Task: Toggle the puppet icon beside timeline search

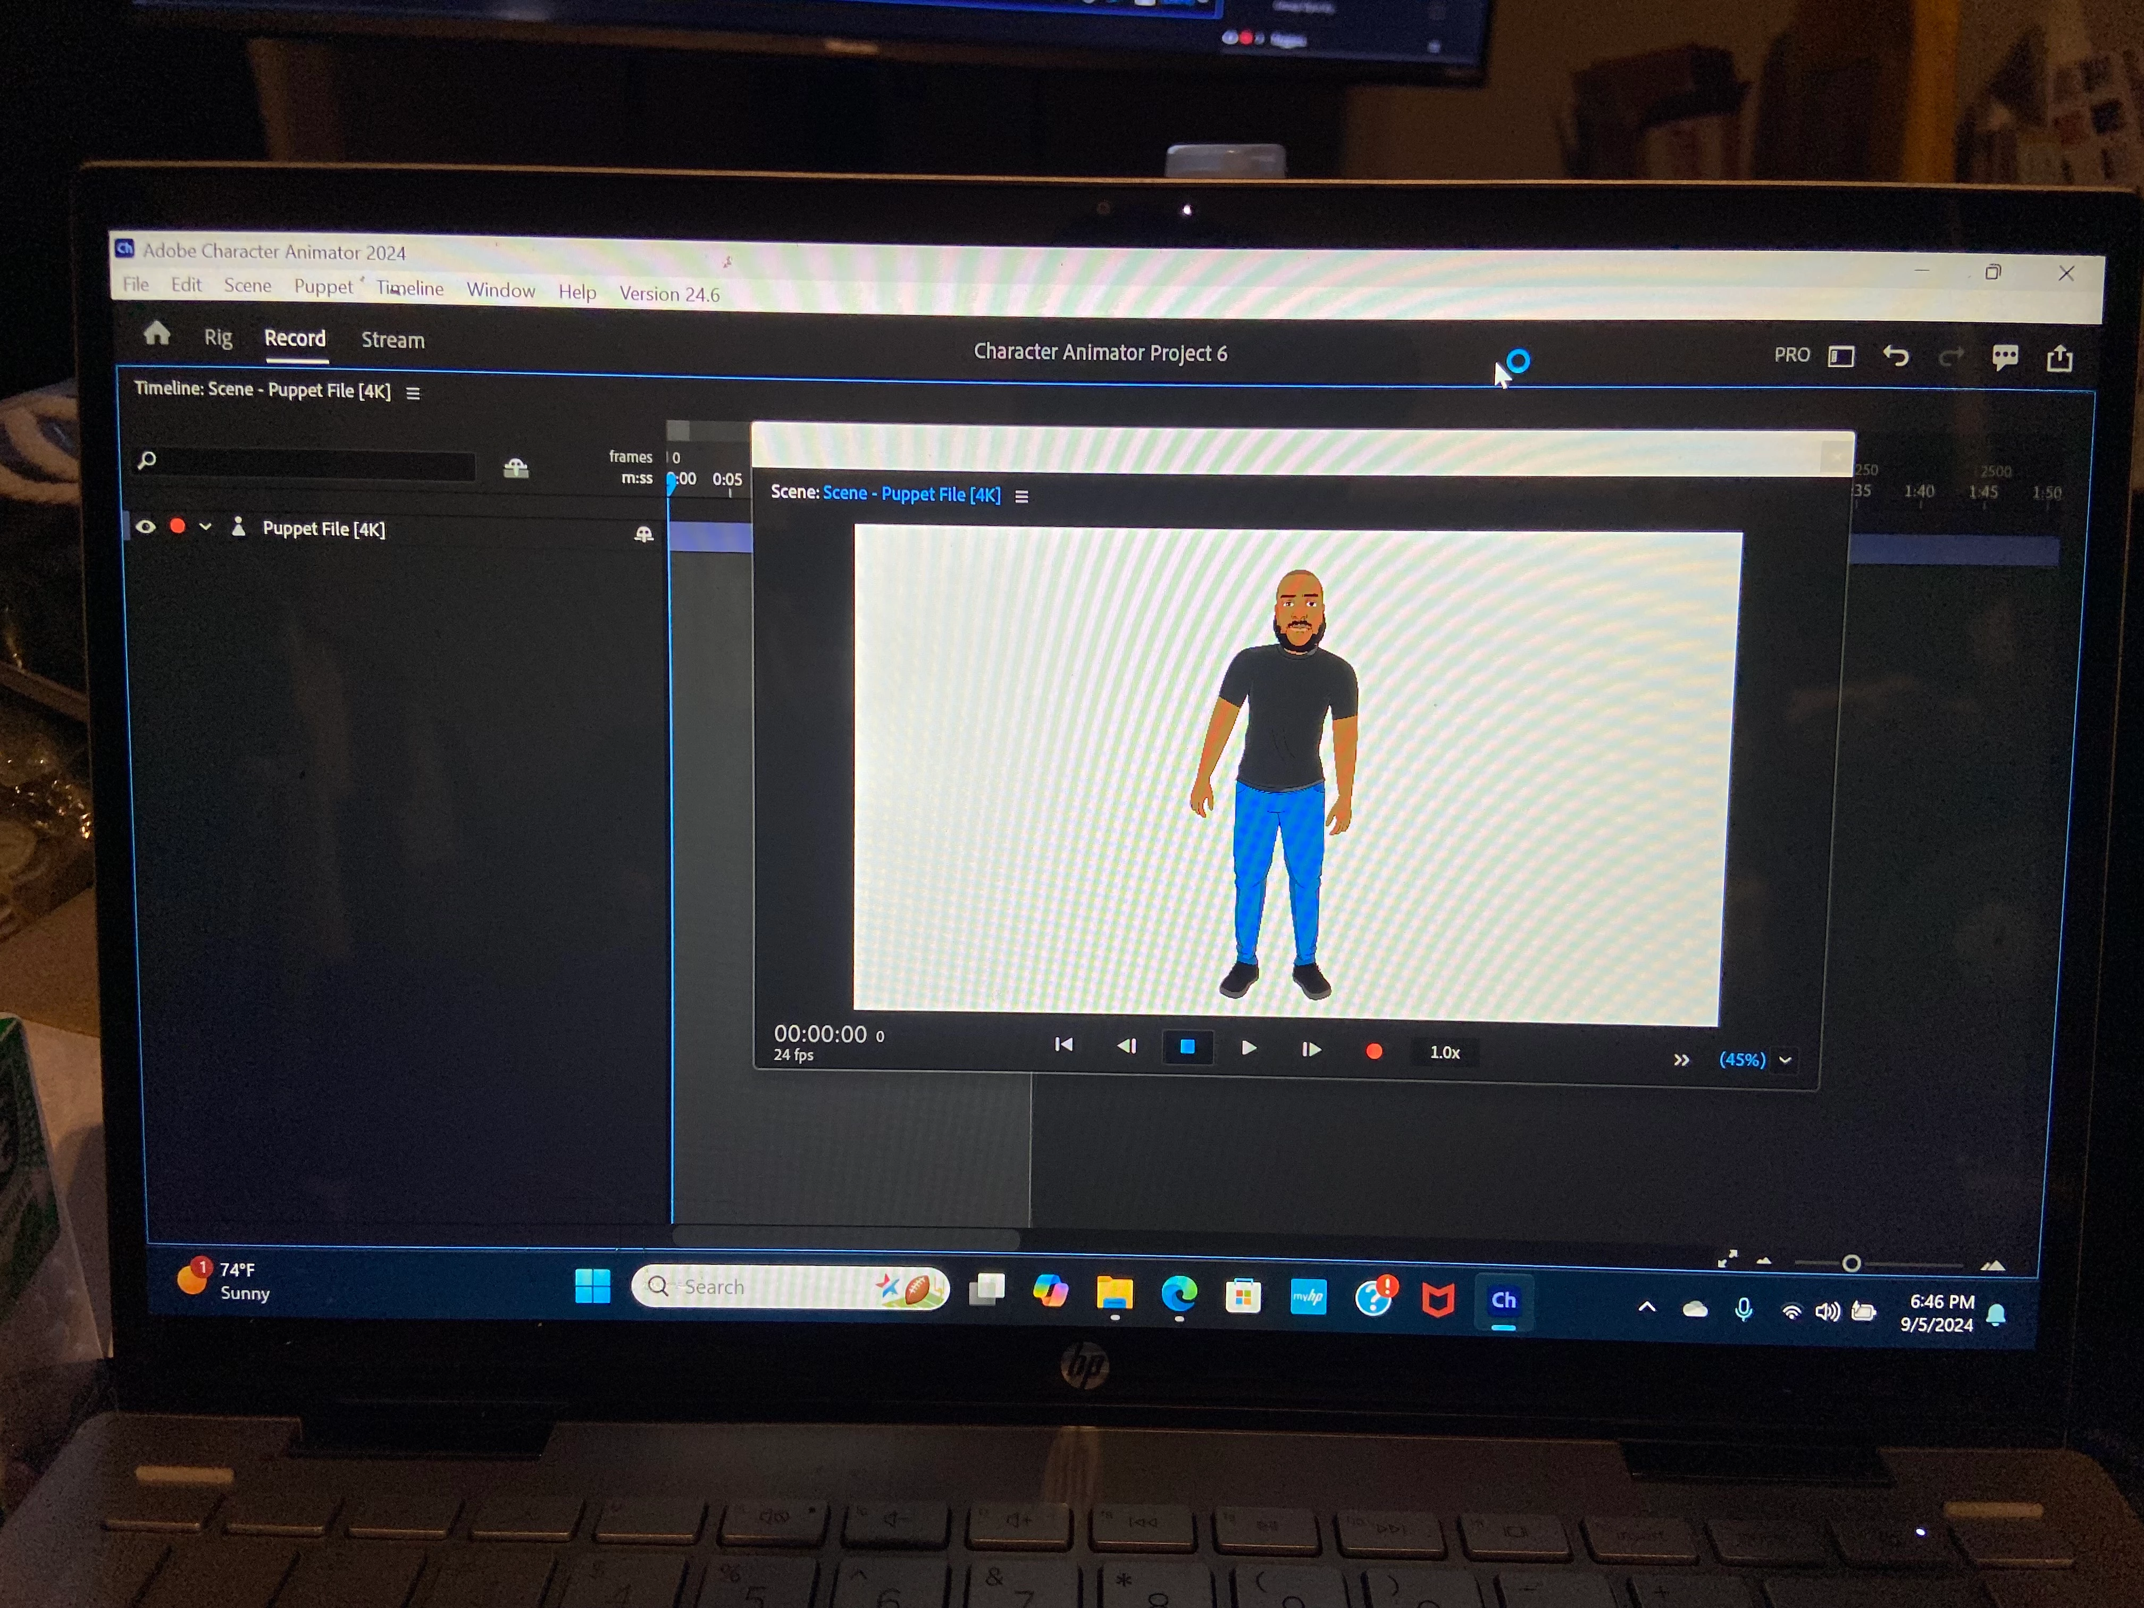Action: (x=516, y=469)
